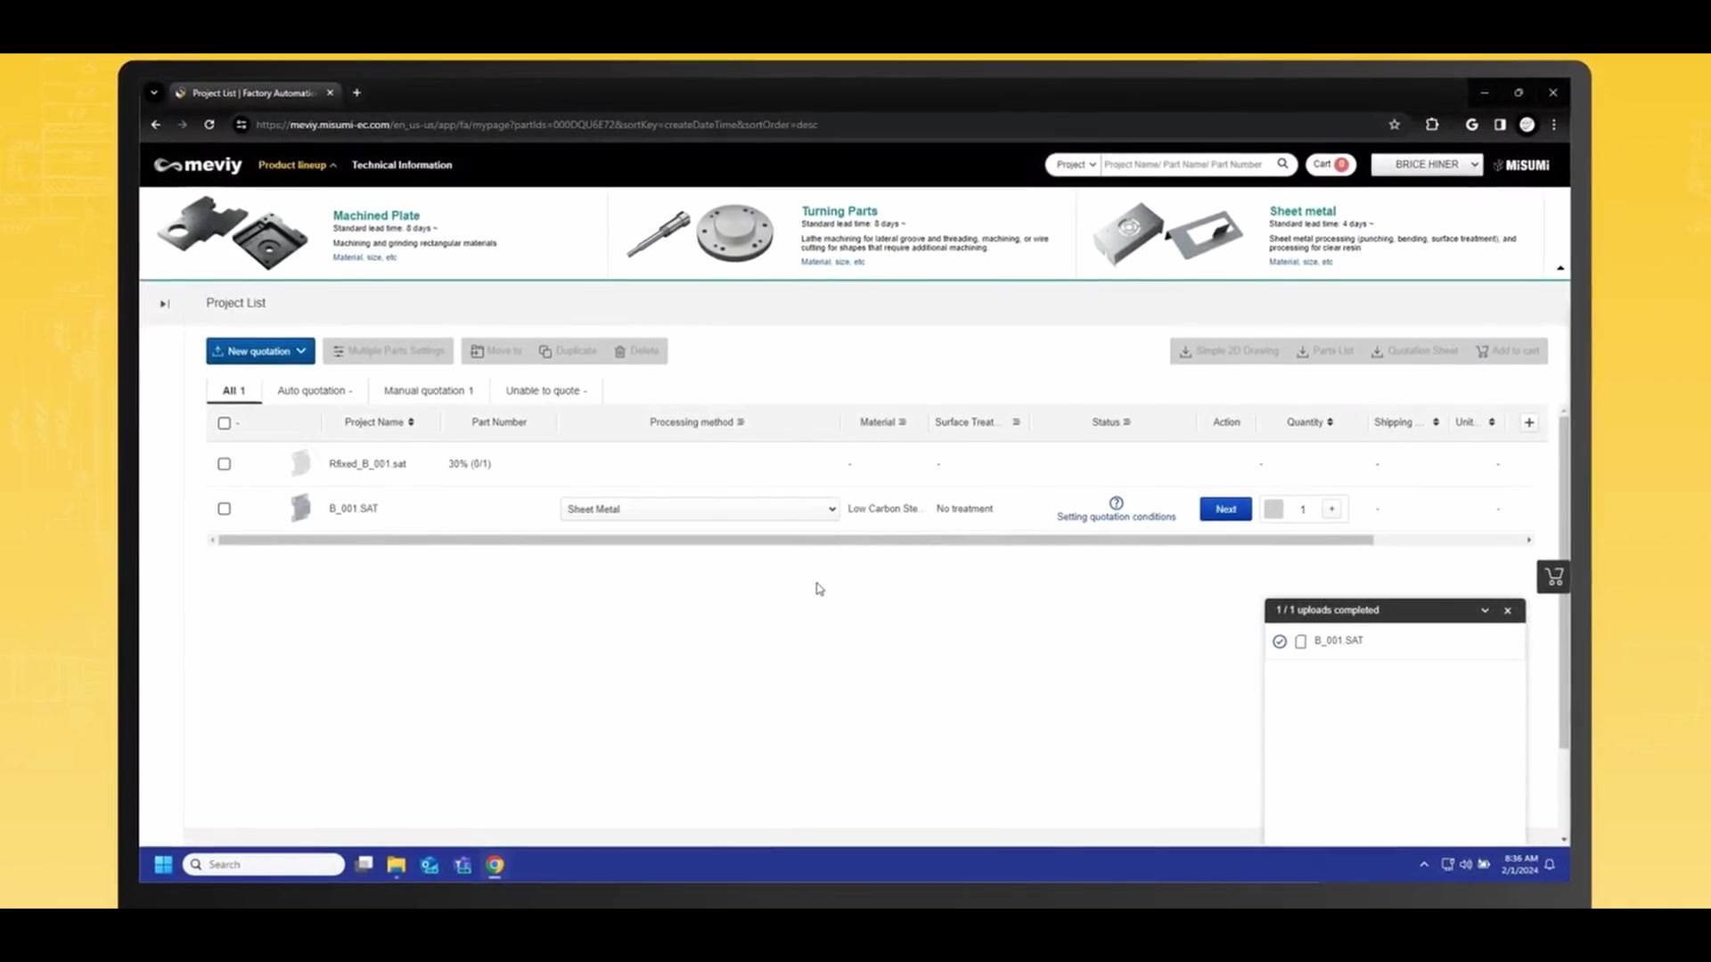Expand the collapsed sidebar panel arrow

pyautogui.click(x=164, y=304)
